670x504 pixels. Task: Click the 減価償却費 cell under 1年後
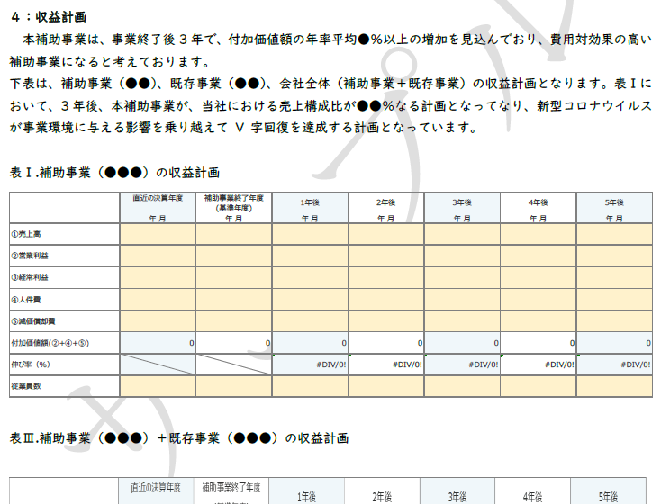click(x=310, y=321)
